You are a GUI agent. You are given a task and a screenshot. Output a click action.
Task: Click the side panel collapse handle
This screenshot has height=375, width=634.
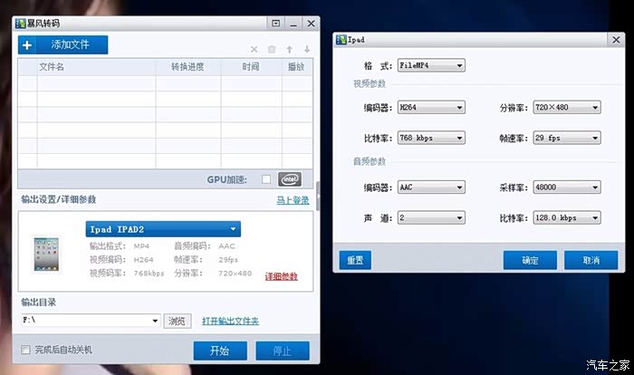coord(318,197)
